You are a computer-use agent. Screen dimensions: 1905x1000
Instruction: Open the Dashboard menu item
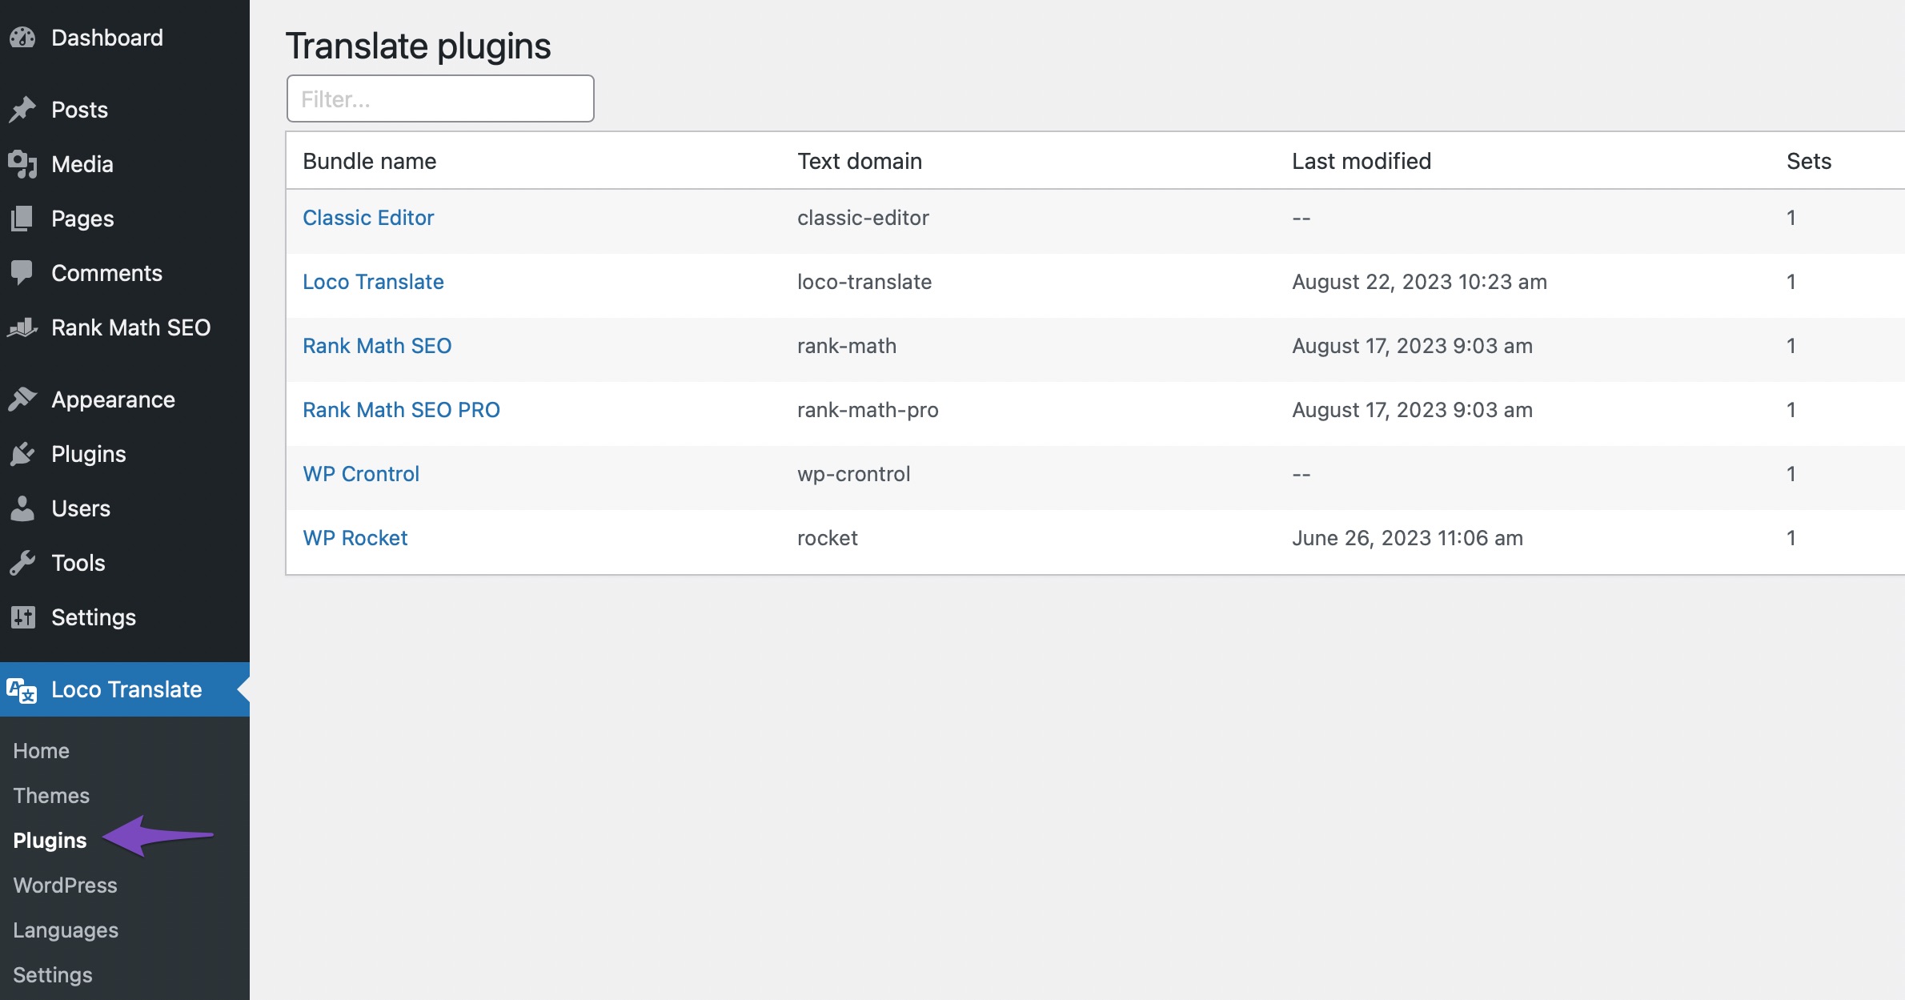pos(107,38)
